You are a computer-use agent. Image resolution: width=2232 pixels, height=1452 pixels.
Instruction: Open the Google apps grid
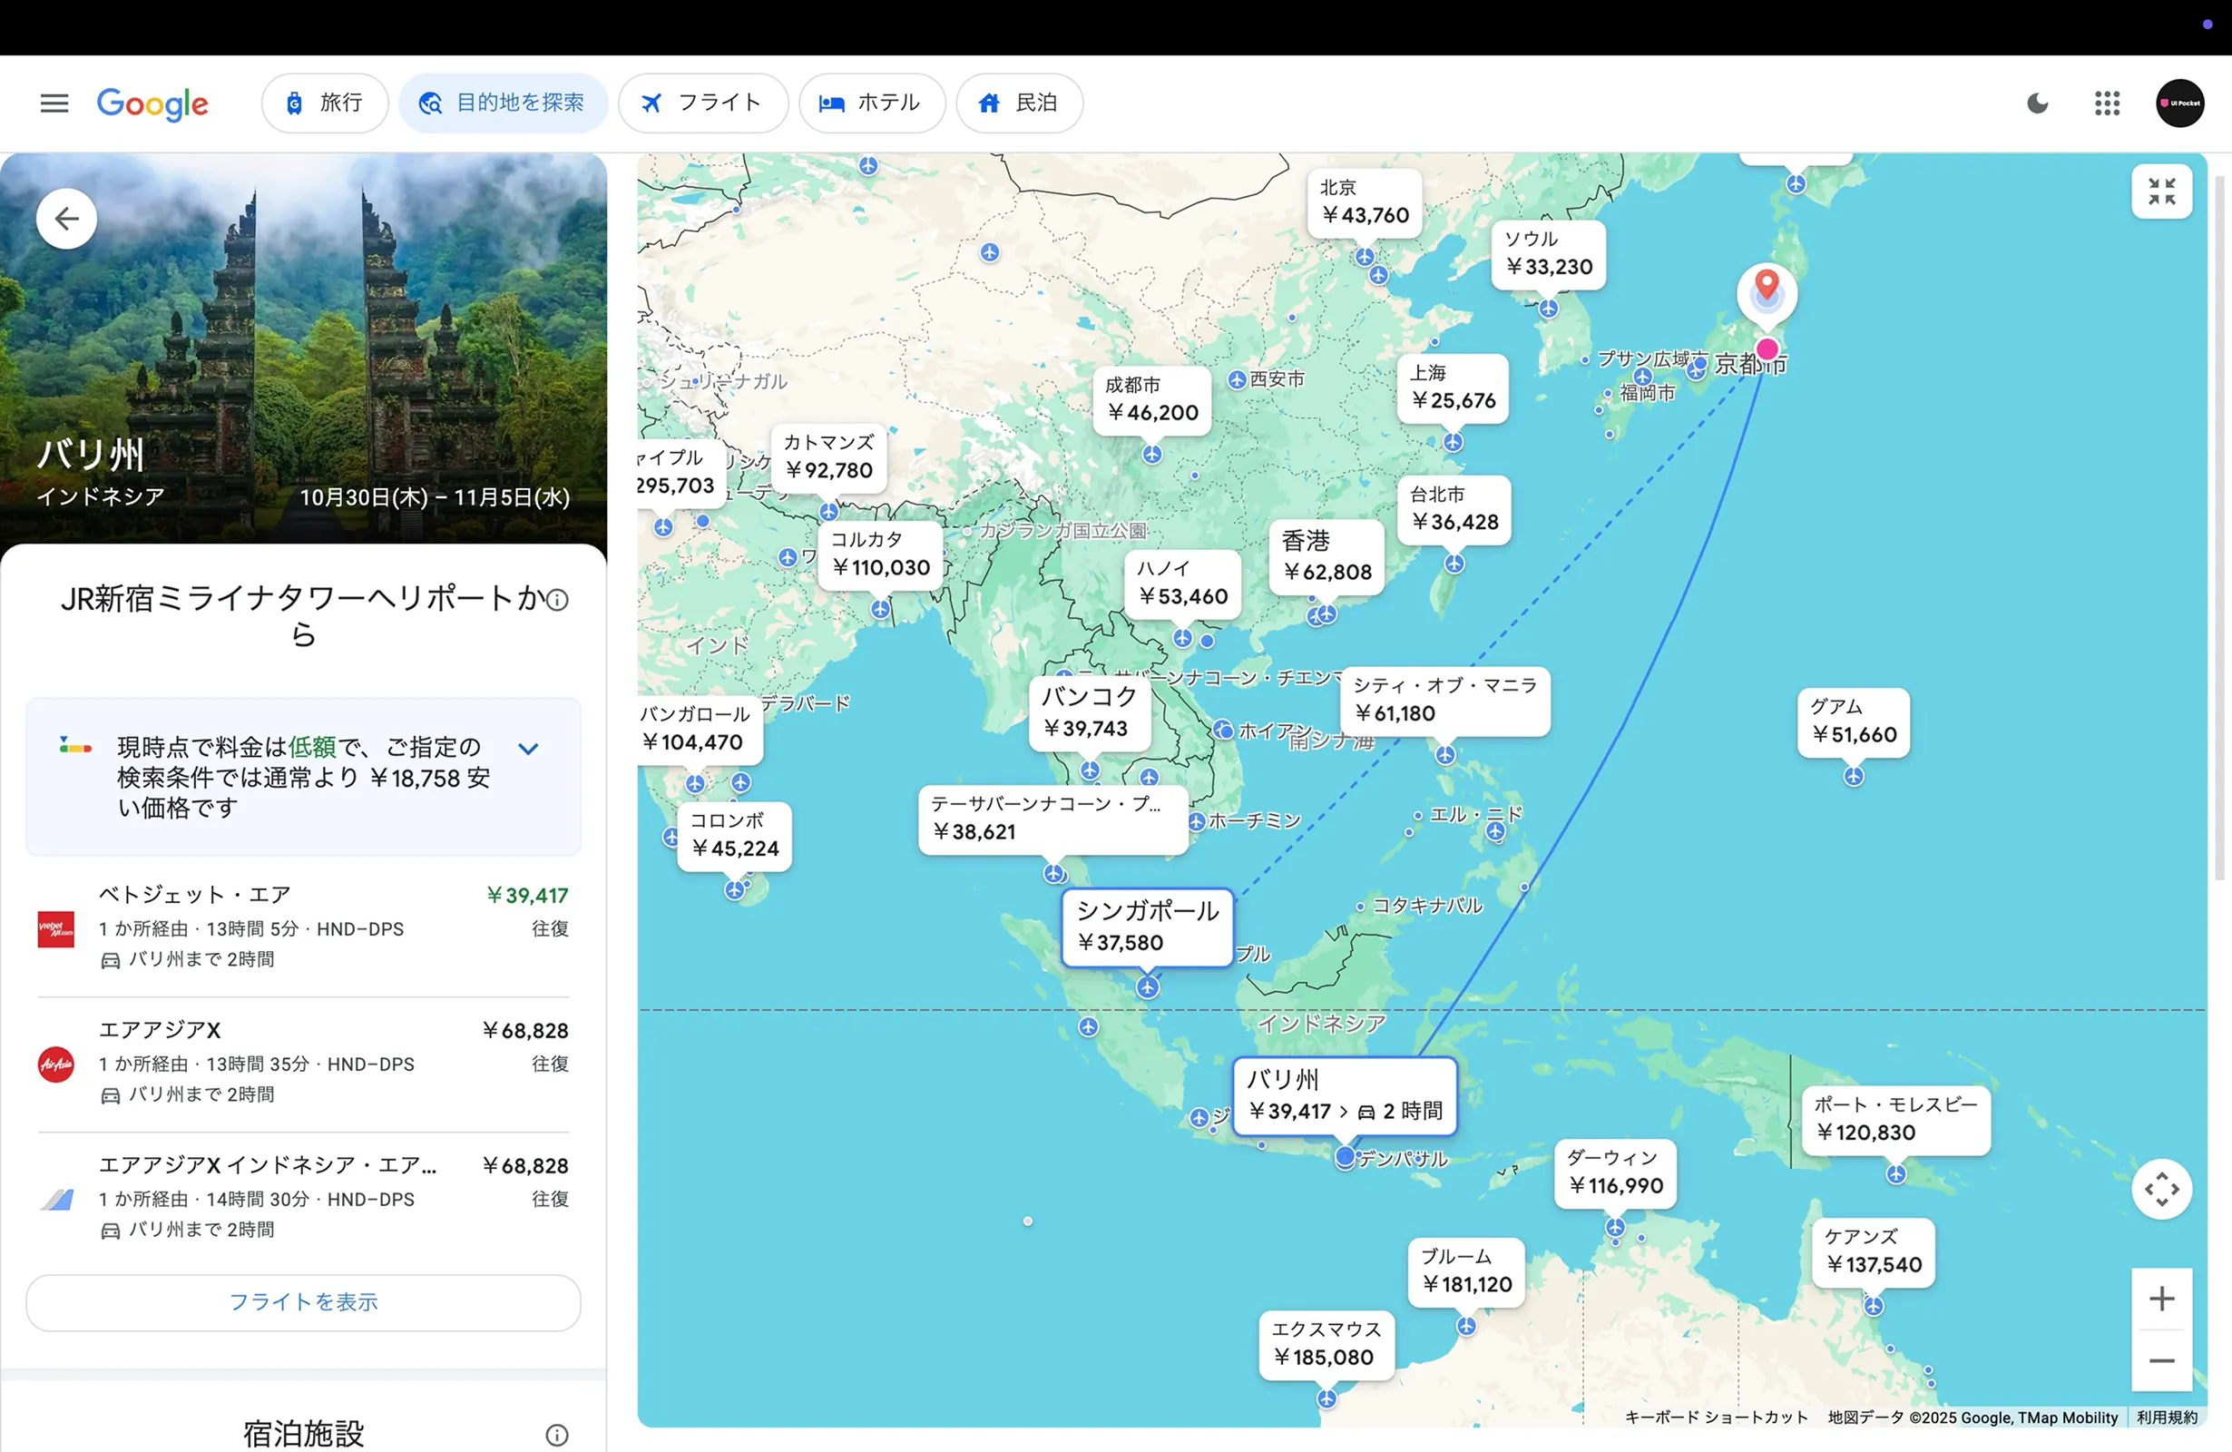click(x=2106, y=103)
